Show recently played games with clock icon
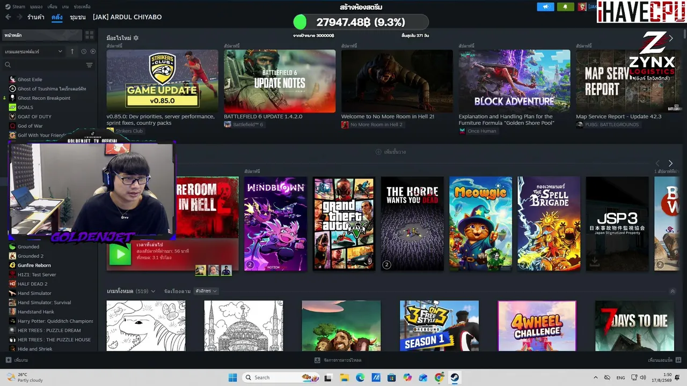This screenshot has width=687, height=386. [x=84, y=51]
